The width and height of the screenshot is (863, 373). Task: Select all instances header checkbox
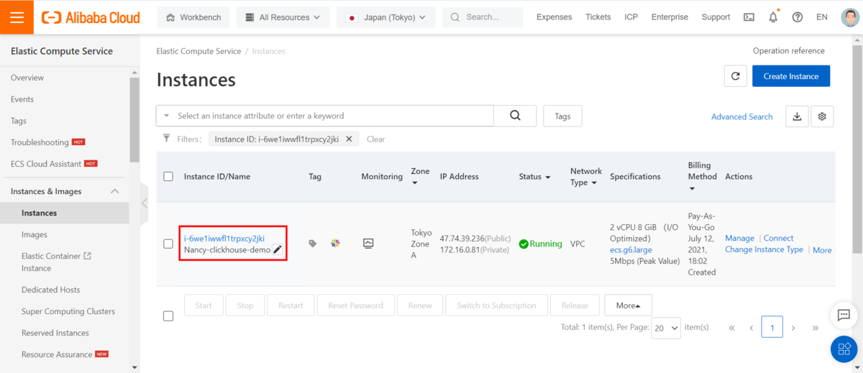pos(168,176)
